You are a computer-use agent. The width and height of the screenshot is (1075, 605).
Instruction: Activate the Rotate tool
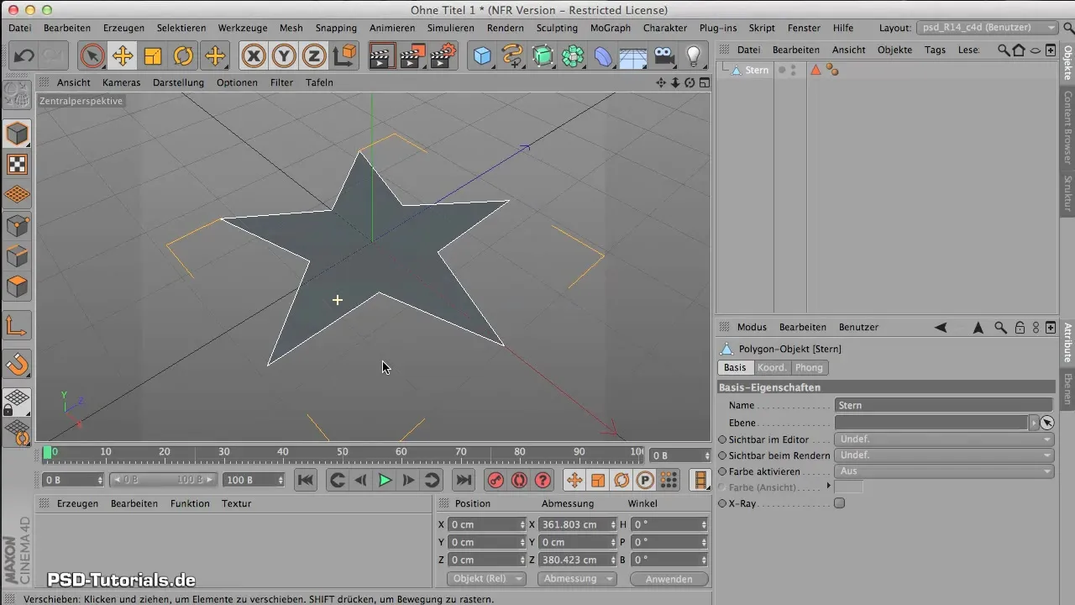click(x=183, y=56)
